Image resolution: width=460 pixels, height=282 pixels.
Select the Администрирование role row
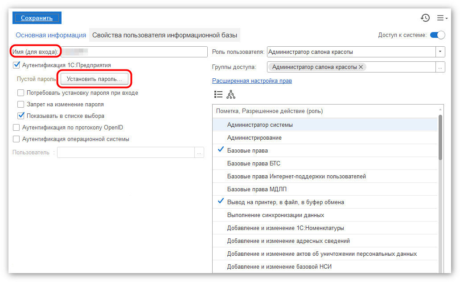click(325, 137)
